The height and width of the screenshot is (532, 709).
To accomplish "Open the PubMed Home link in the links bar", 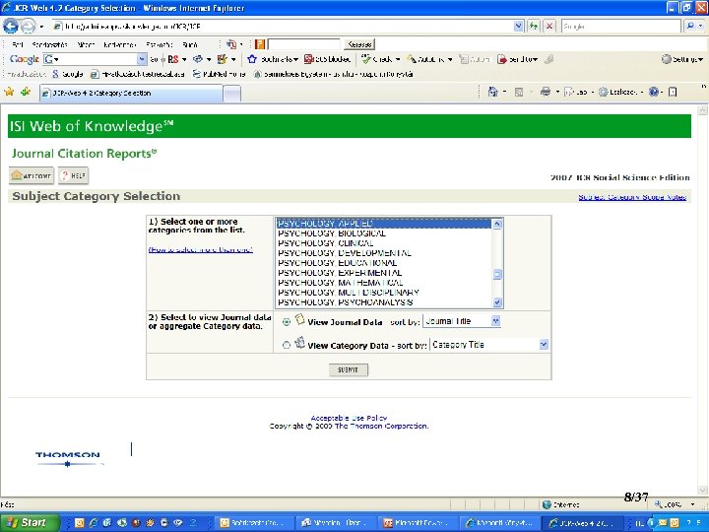I will point(220,74).
